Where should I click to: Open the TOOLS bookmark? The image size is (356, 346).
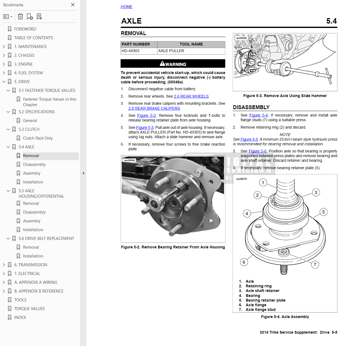(x=20, y=300)
